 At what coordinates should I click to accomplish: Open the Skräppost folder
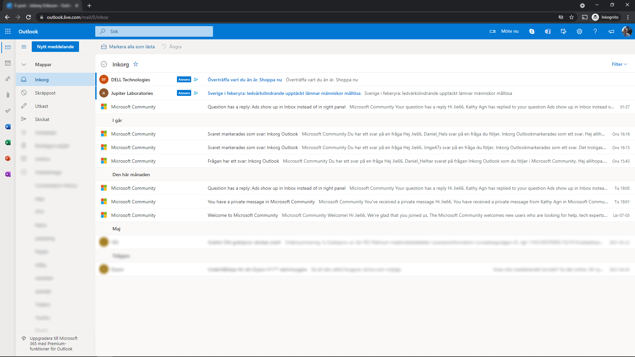pyautogui.click(x=56, y=93)
